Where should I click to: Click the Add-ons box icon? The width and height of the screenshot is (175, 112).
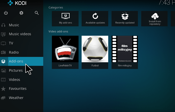pyautogui.click(x=3, y=61)
